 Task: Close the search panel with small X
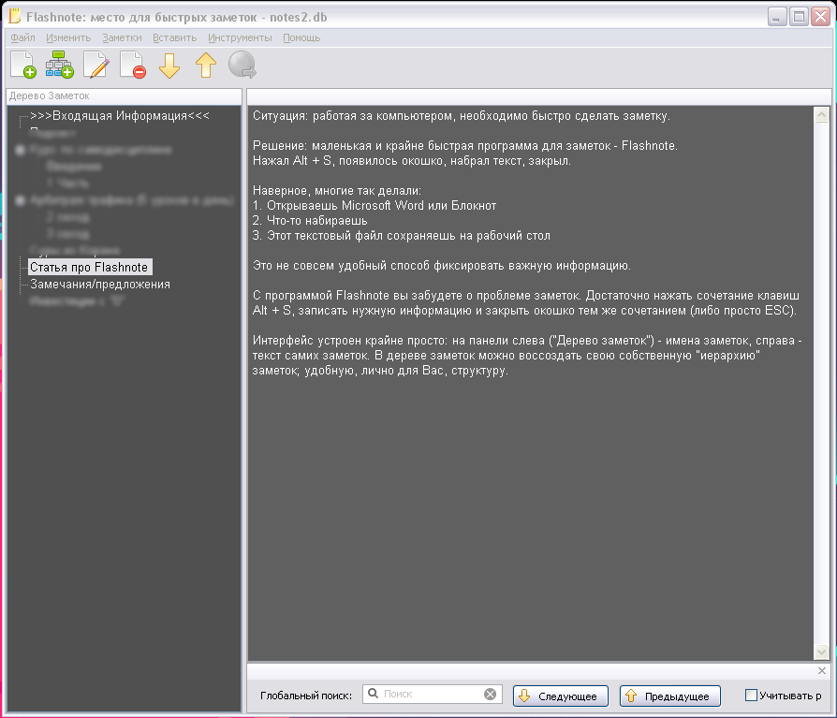(821, 670)
